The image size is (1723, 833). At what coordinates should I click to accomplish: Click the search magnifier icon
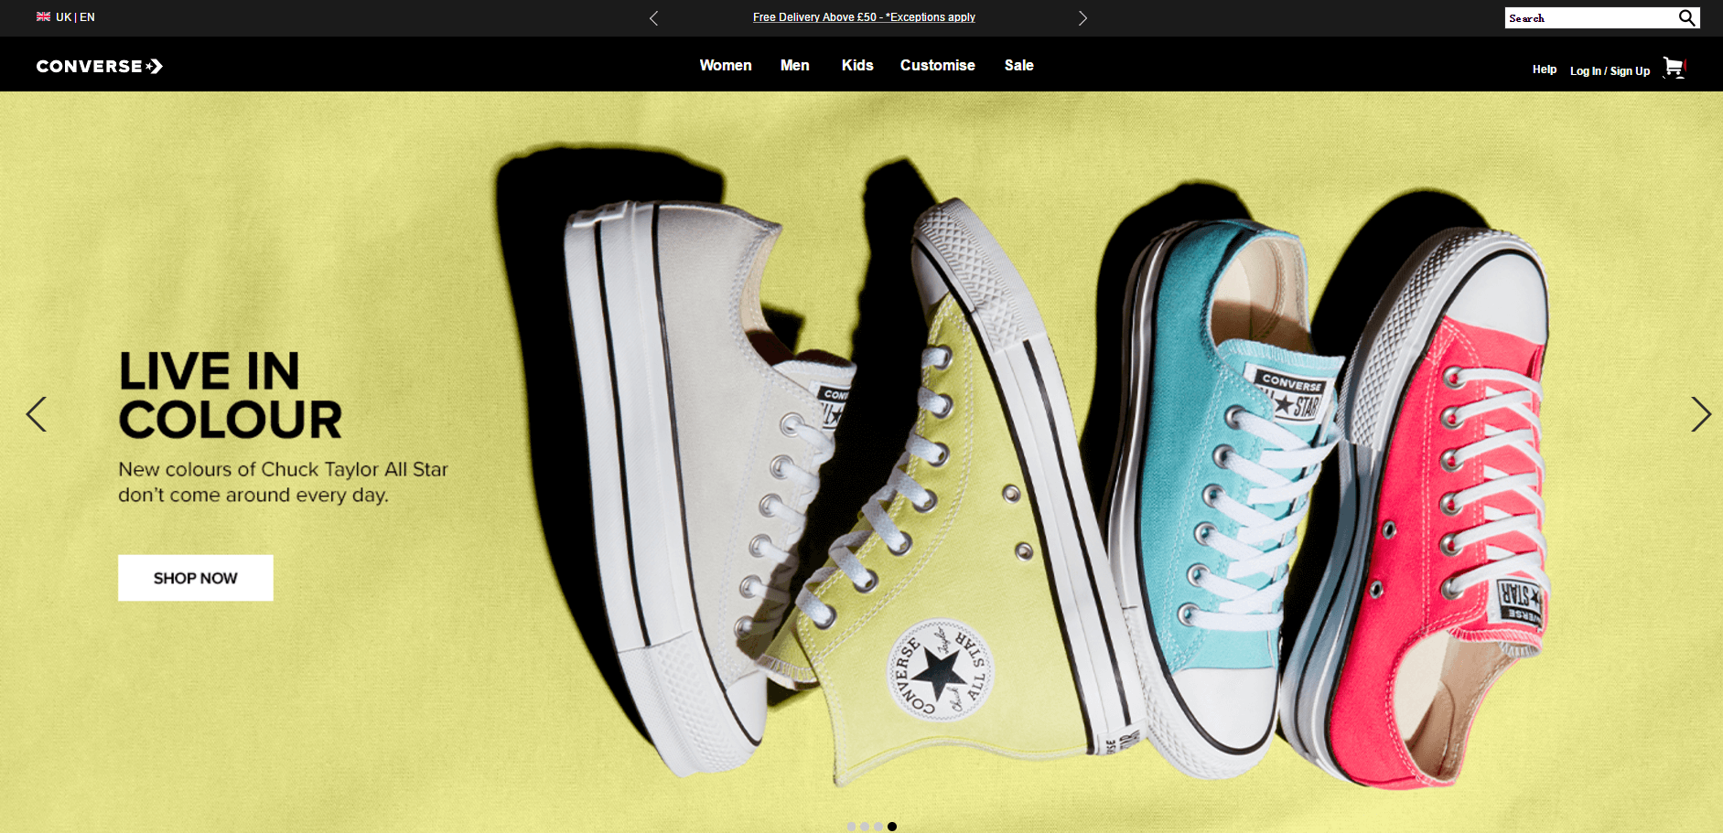tap(1686, 17)
